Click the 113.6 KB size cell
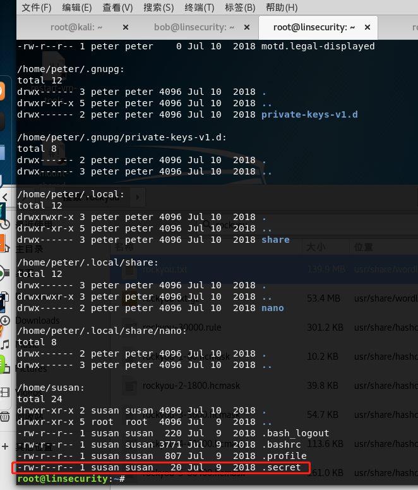 pos(325,444)
